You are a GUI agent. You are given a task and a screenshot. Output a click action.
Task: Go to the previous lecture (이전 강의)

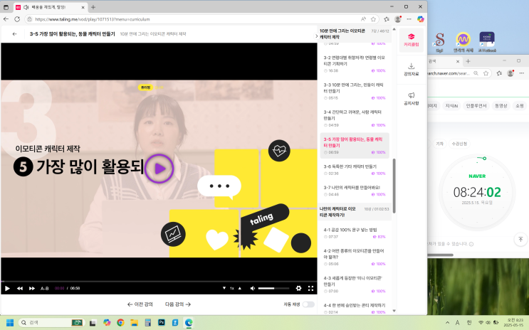pos(140,304)
